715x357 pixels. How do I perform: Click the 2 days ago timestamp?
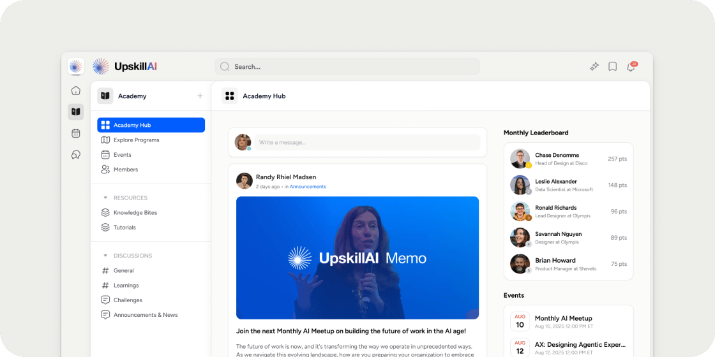click(x=267, y=187)
